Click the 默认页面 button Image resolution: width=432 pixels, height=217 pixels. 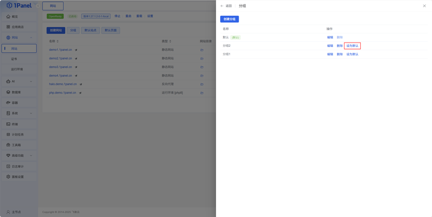point(111,30)
